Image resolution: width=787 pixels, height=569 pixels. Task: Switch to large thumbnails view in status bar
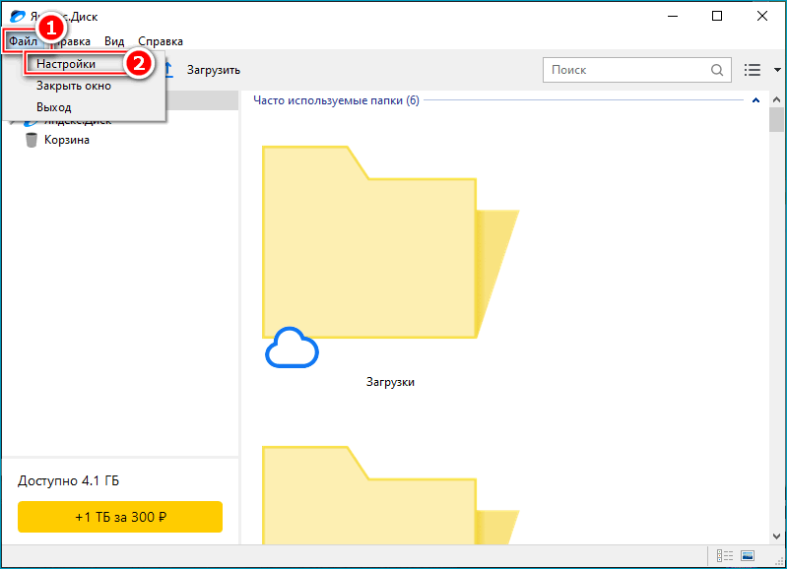748,556
